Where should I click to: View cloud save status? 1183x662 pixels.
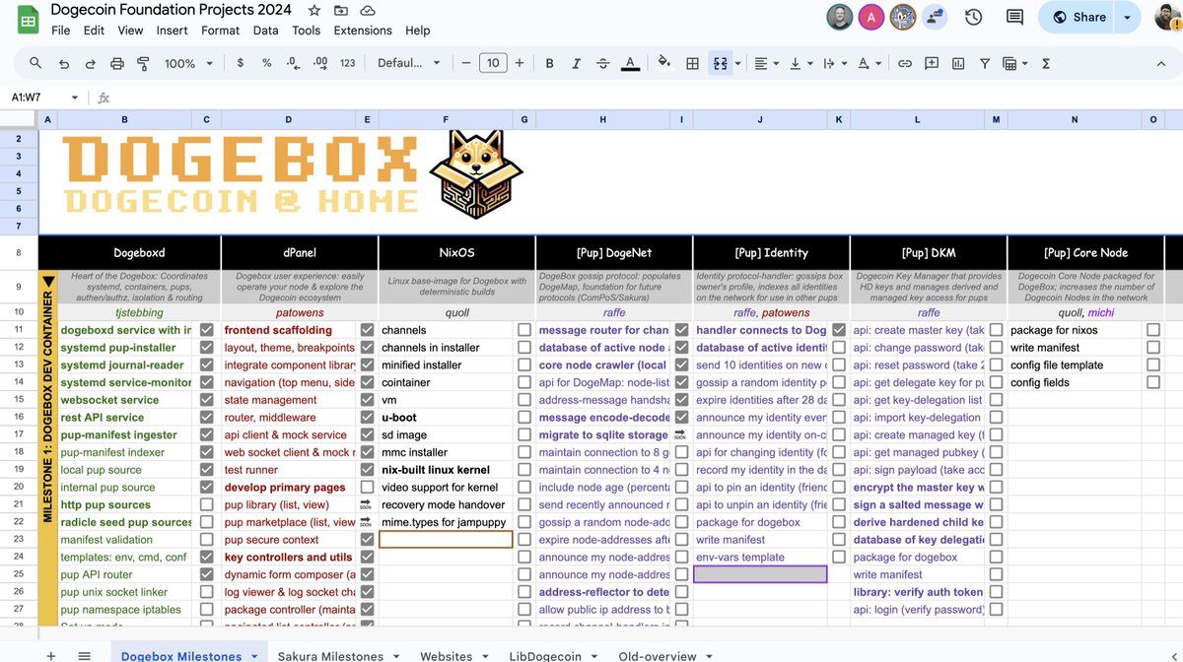pos(368,11)
